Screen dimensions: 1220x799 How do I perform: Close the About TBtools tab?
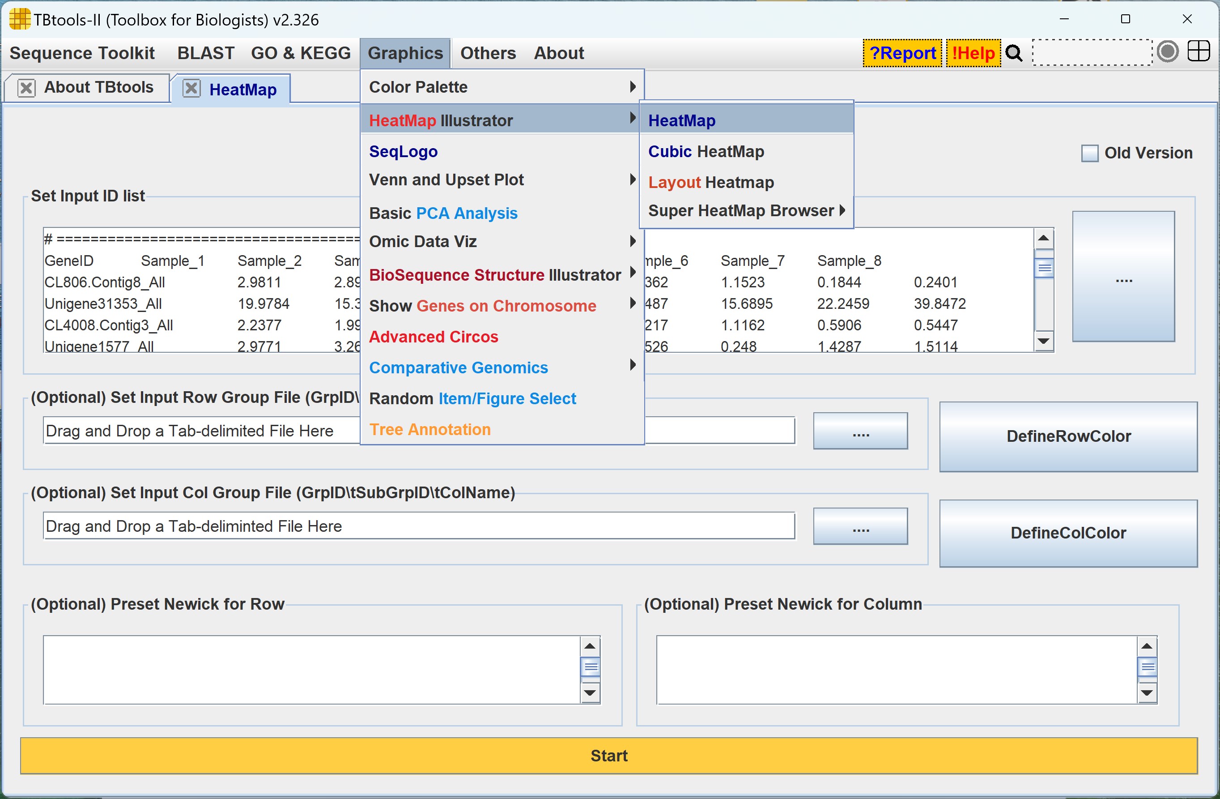(x=26, y=88)
